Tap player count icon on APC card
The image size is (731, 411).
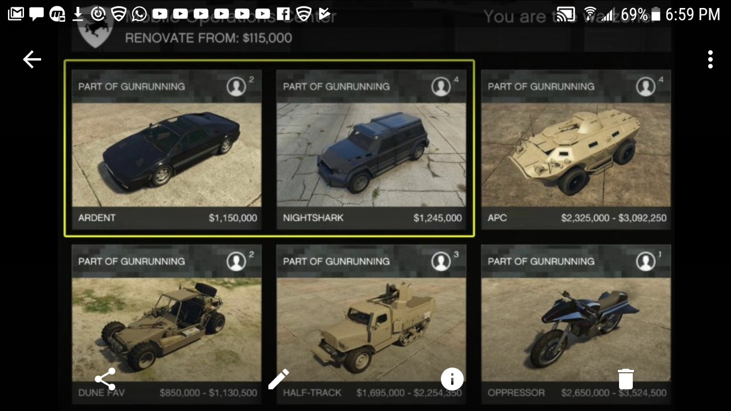(x=646, y=86)
